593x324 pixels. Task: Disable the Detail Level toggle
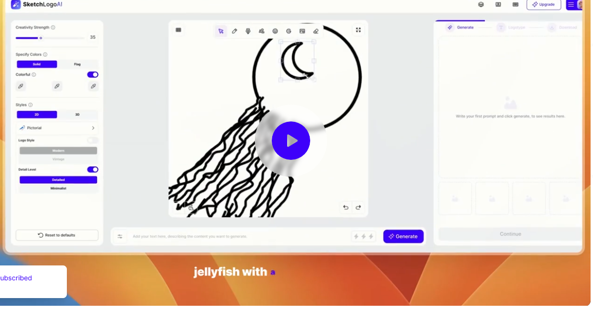92,169
